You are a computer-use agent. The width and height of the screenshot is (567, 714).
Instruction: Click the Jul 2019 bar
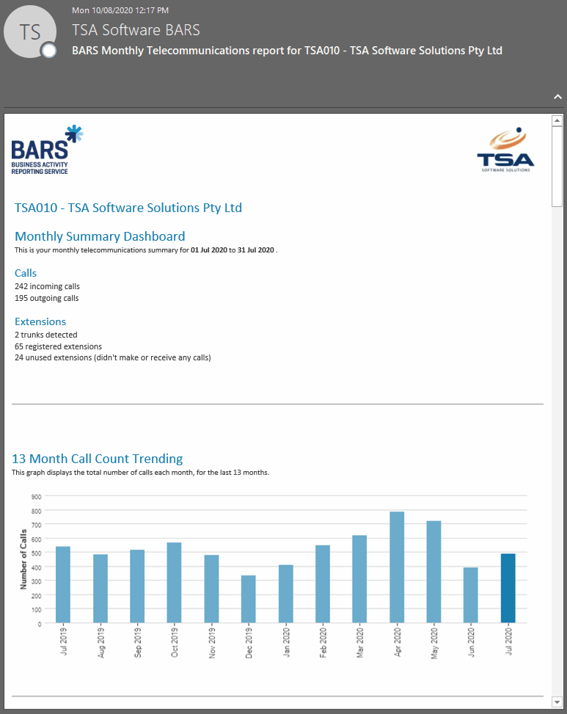tap(63, 585)
